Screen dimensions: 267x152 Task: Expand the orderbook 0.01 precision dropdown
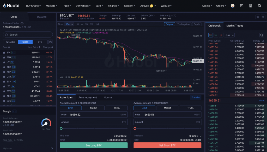(229, 35)
